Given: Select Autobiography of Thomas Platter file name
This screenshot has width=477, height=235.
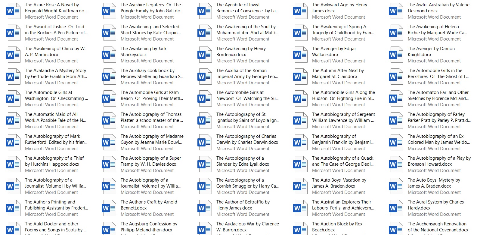Looking at the screenshot, I should tap(152, 117).
